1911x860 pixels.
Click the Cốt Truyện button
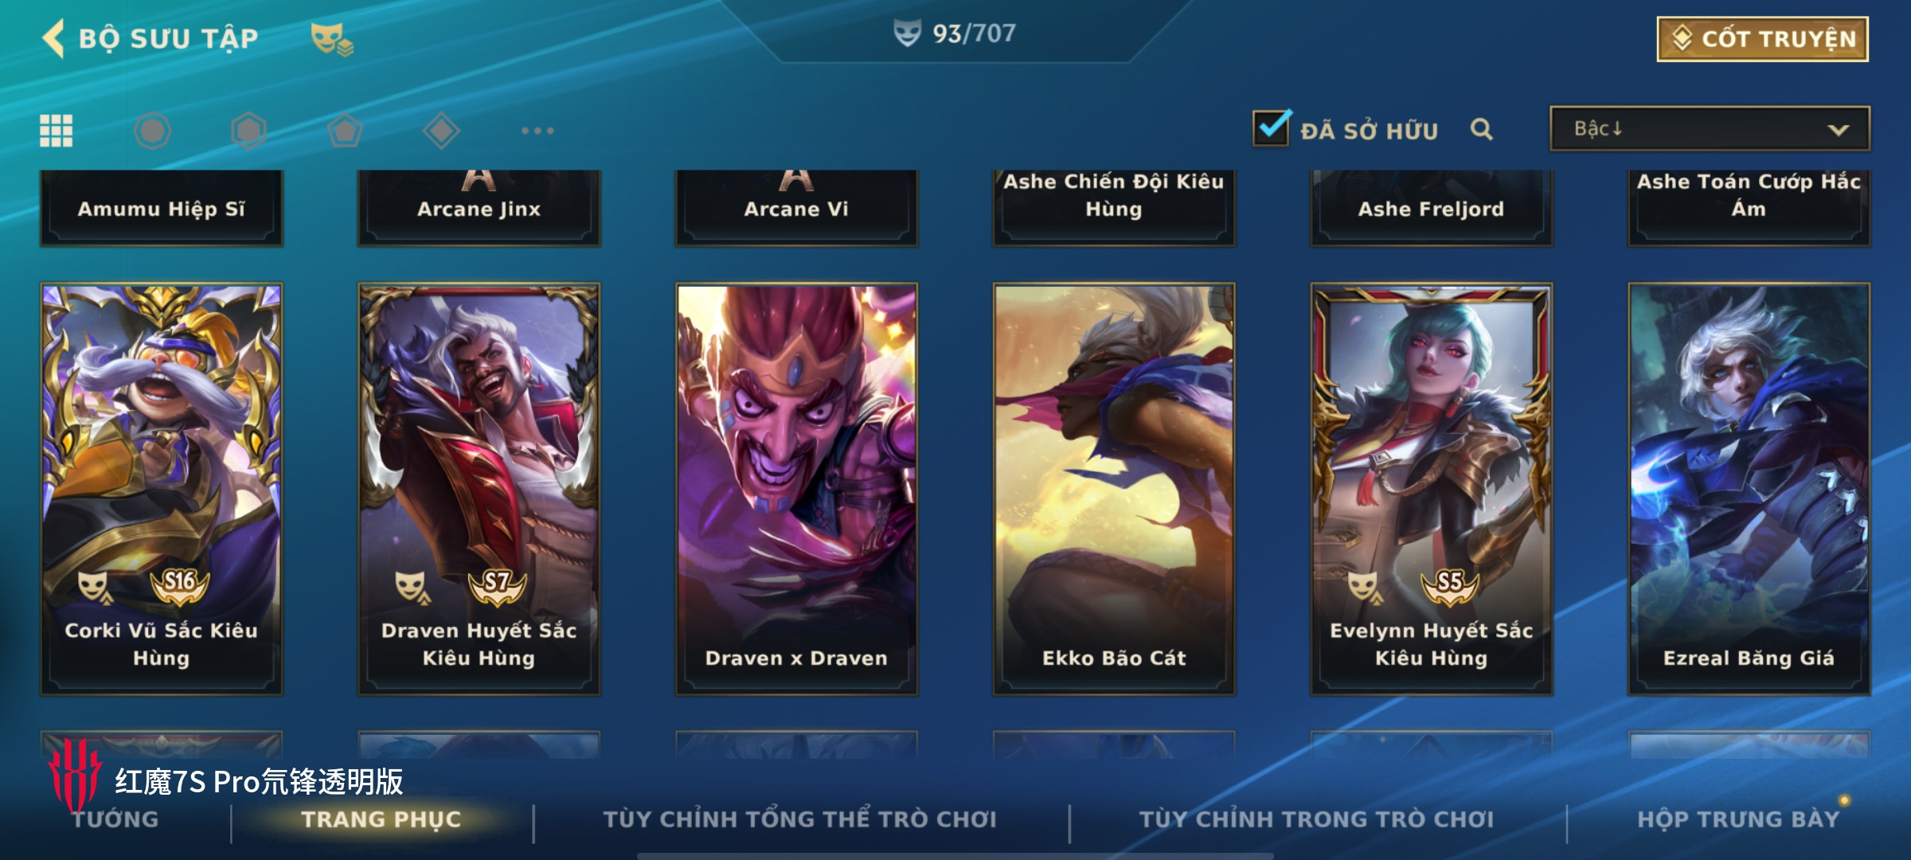(x=1763, y=39)
